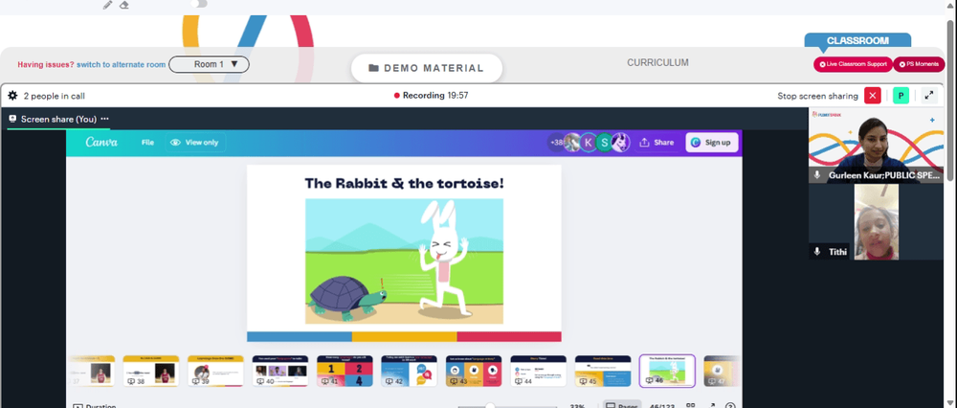This screenshot has height=408, width=957.
Task: Click Tithi's microphone icon
Action: pos(818,252)
